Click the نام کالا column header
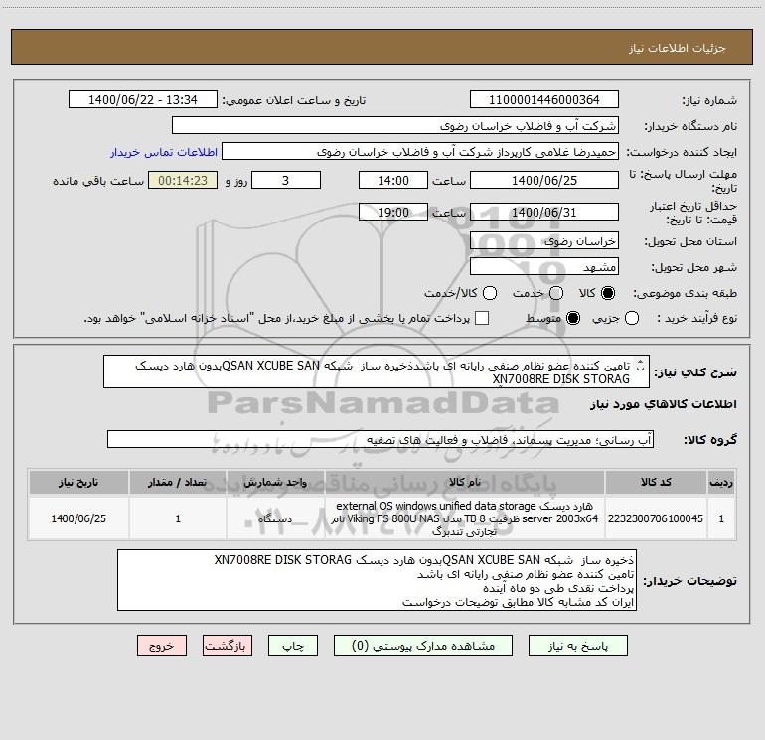Screen dimensions: 765x740 465,482
